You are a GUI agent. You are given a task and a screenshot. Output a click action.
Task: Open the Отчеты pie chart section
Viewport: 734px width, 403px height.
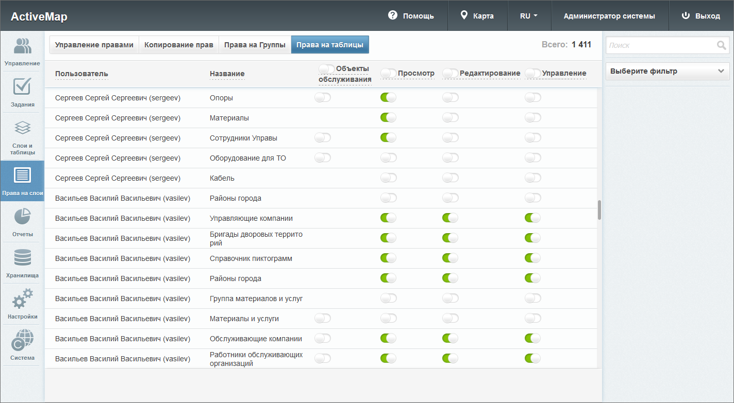coord(22,222)
